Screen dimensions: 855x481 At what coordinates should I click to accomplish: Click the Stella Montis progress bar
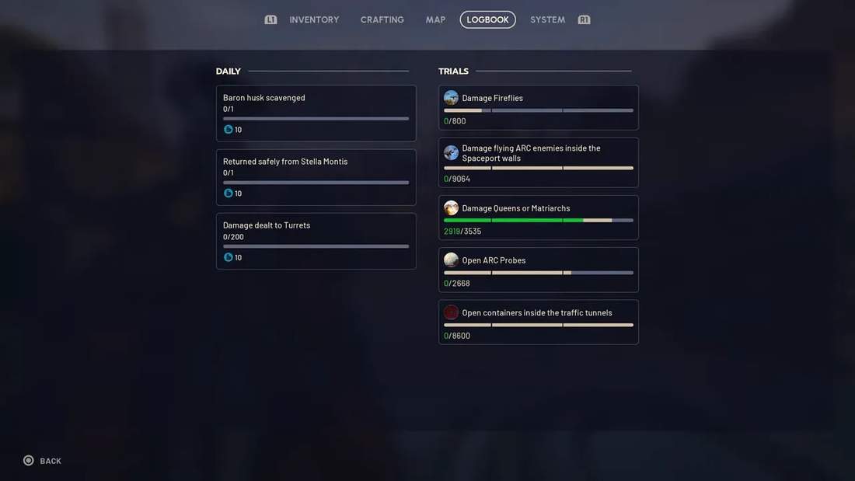(316, 182)
